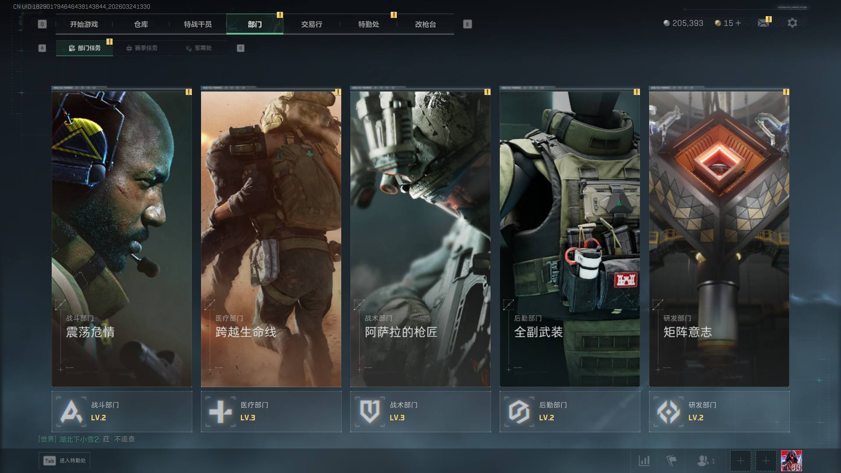Click the flags icon in bottom bar
The height and width of the screenshot is (473, 841).
tap(671, 461)
